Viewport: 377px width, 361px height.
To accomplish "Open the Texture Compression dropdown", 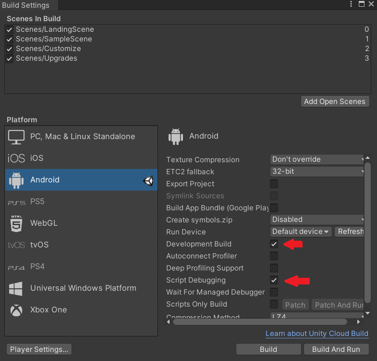I will pyautogui.click(x=317, y=159).
